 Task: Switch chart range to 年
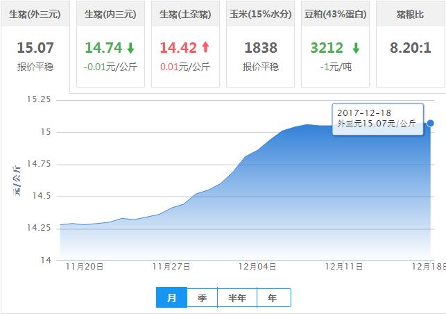tap(273, 298)
